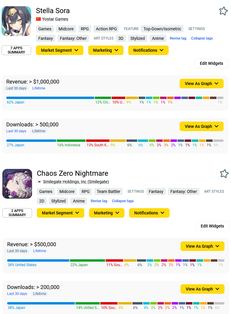231x314 pixels.
Task: Click 2 Apps Summary button
Action: tap(17, 213)
